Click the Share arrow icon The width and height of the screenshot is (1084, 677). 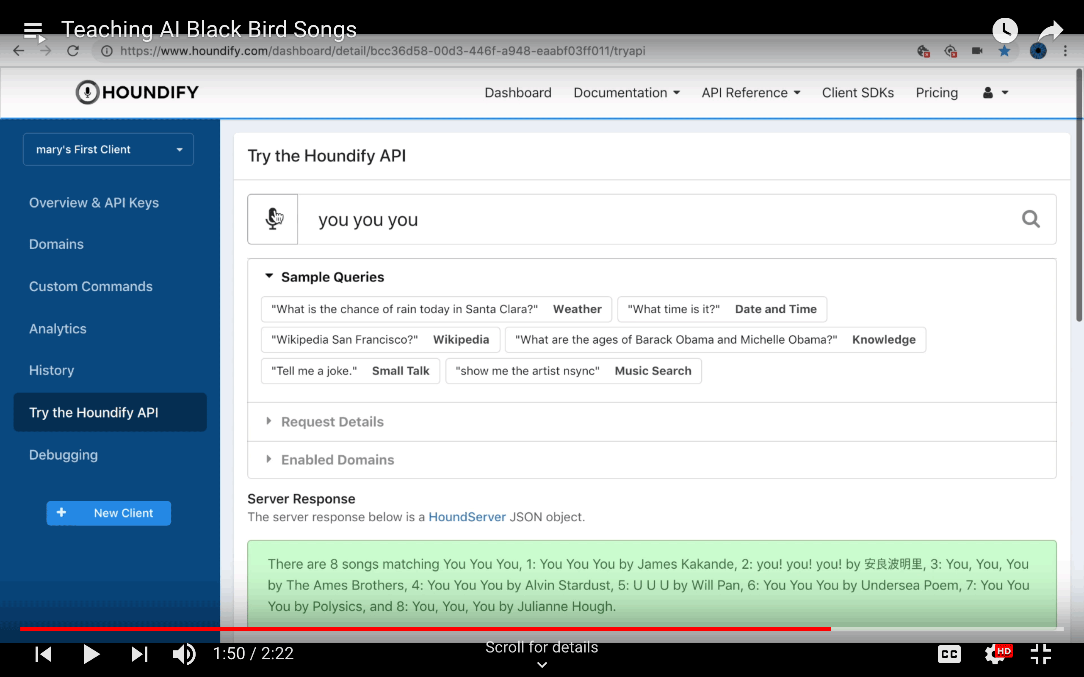[1050, 30]
